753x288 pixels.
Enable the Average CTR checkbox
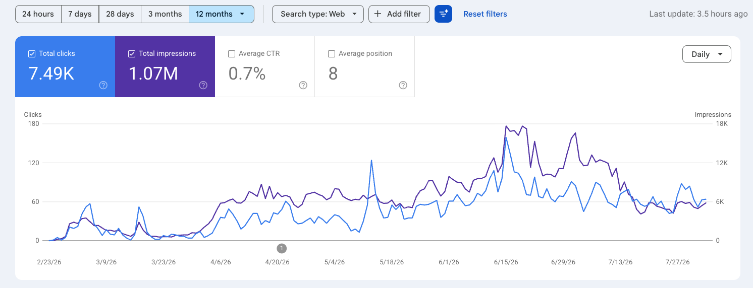pos(232,53)
